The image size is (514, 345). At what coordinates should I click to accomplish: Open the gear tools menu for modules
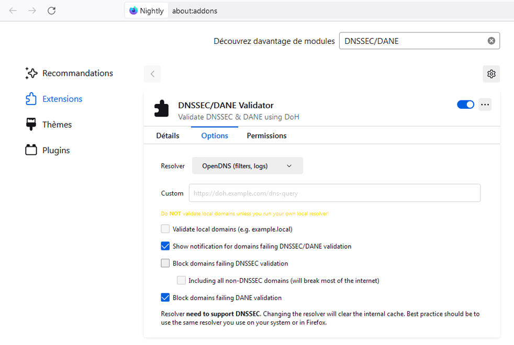(491, 74)
